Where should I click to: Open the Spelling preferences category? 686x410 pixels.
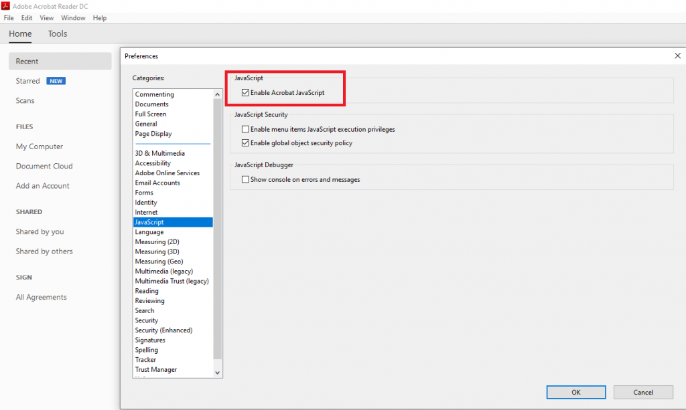(x=146, y=349)
